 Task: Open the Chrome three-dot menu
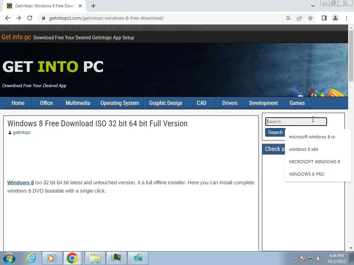pos(346,18)
